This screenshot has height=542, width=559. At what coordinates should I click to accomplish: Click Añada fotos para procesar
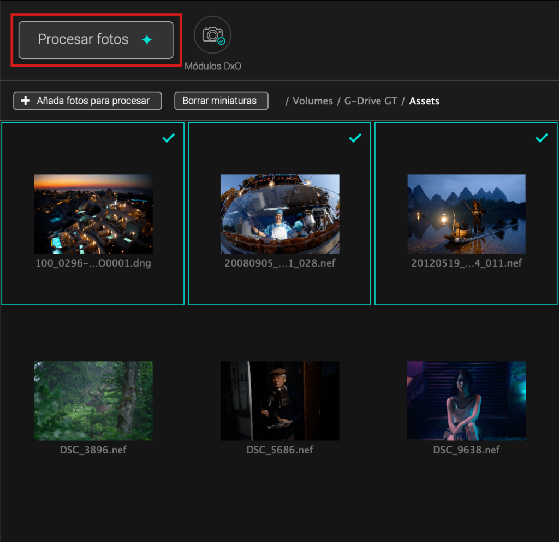(88, 101)
